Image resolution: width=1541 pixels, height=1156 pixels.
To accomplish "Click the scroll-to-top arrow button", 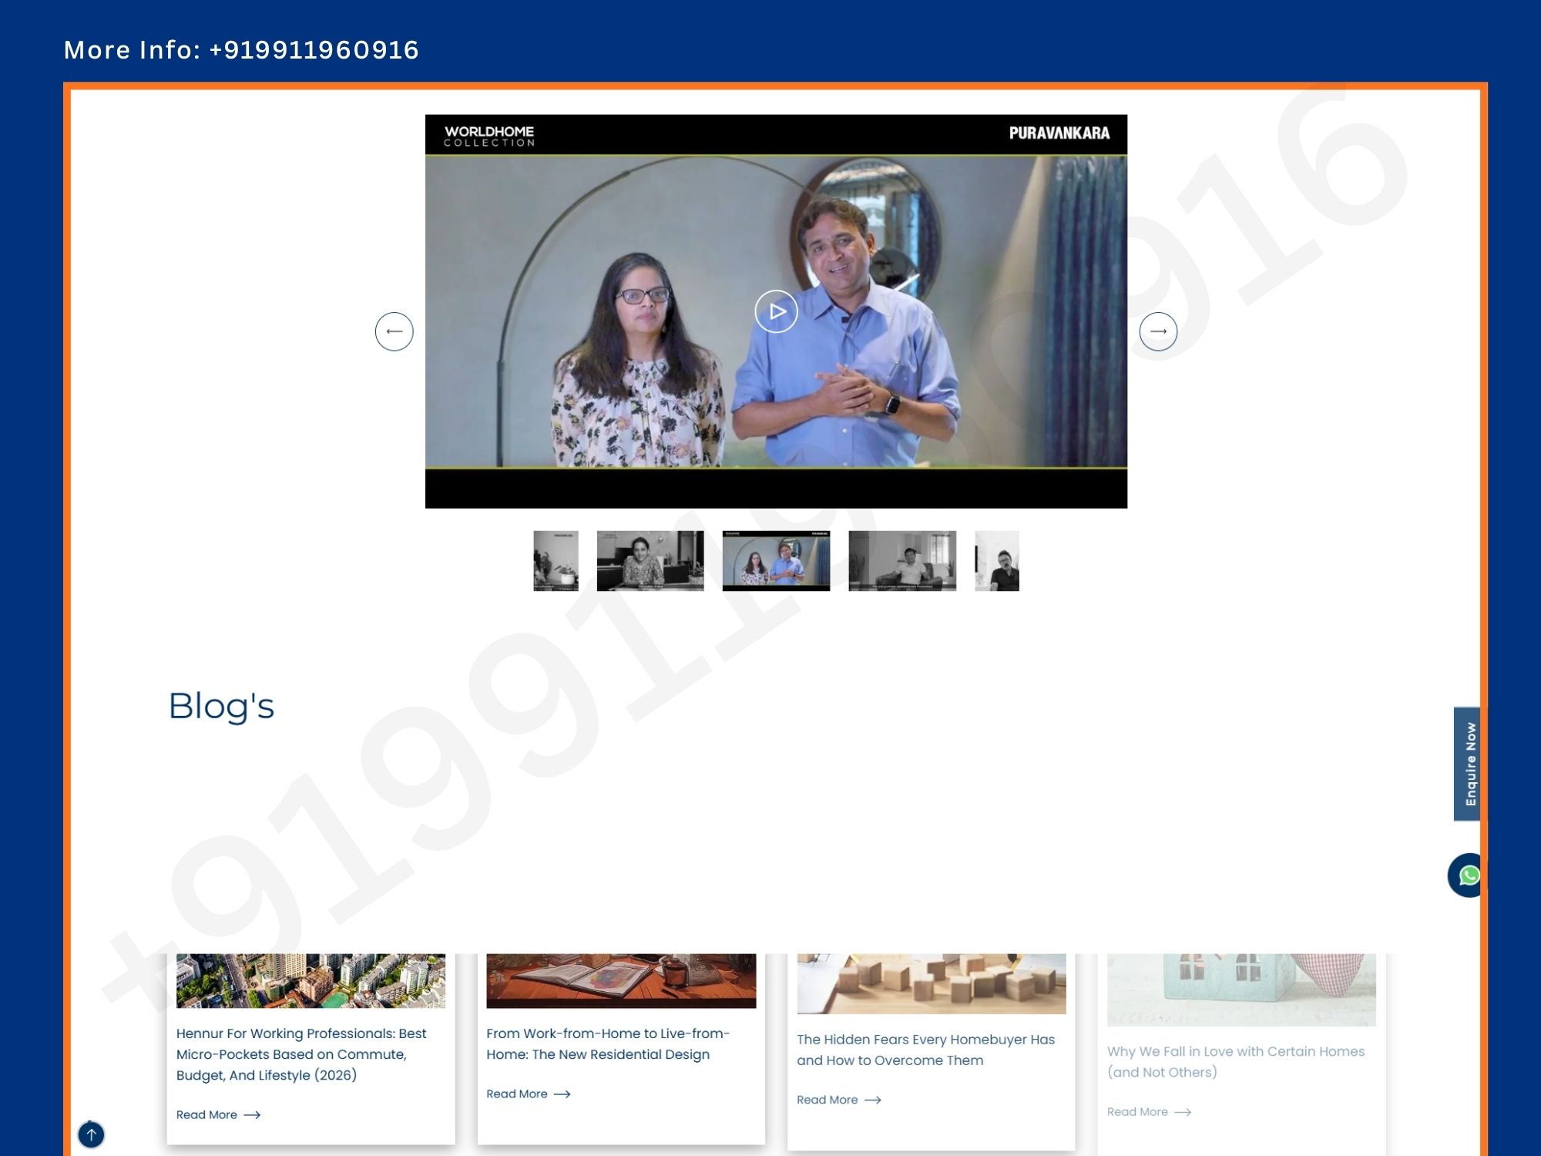I will coord(91,1134).
